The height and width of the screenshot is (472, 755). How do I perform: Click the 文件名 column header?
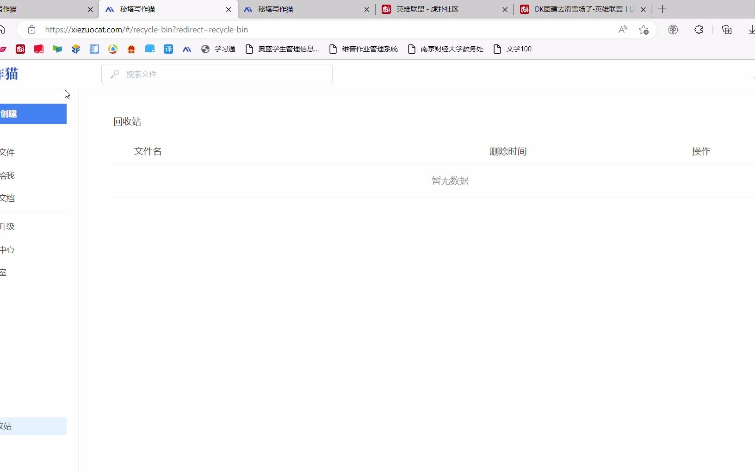point(148,151)
